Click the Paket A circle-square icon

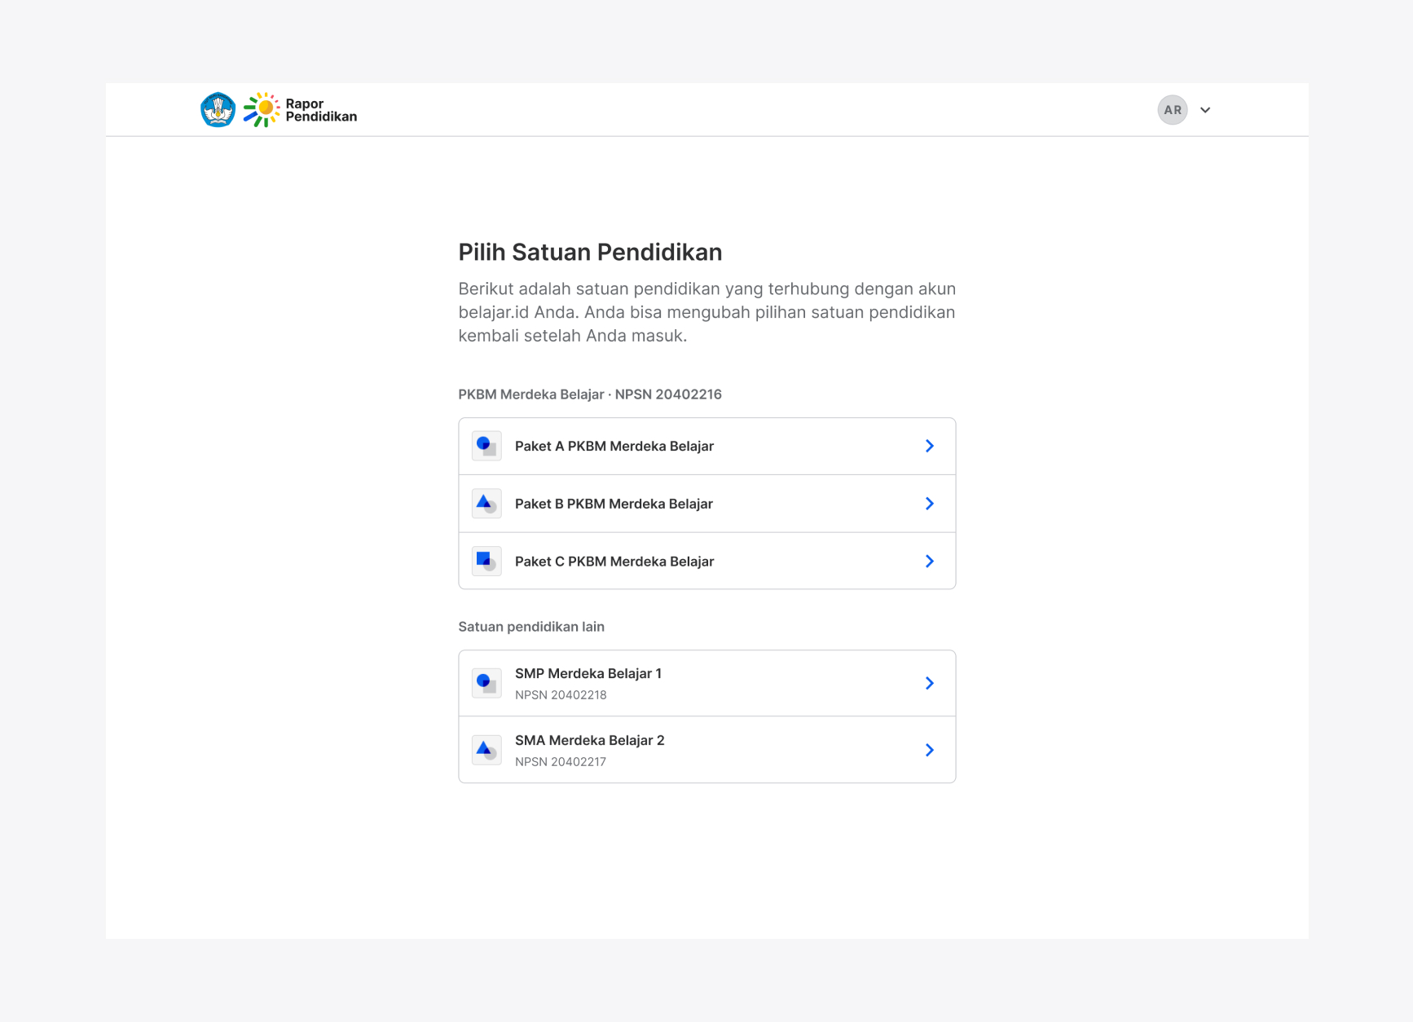click(486, 447)
